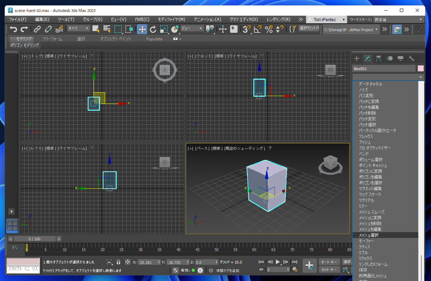Click the maximize viewport layout icon
The image size is (431, 281).
pyautogui.click(x=12, y=226)
